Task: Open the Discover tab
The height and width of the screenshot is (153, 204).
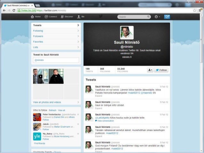Action: (x=67, y=17)
